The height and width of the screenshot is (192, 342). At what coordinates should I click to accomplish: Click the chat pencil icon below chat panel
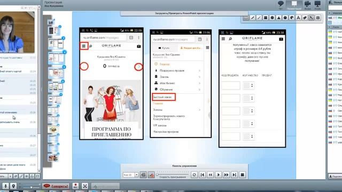(x=21, y=176)
